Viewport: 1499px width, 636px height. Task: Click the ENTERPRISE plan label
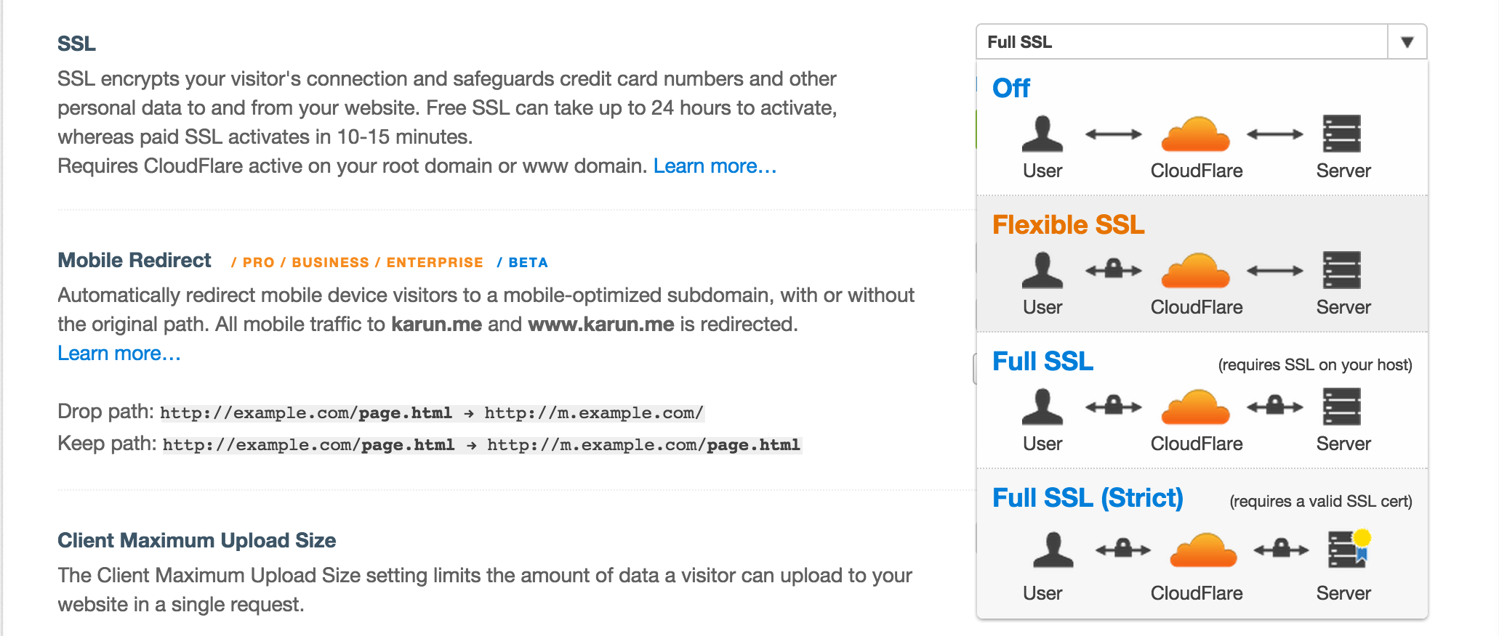click(434, 262)
